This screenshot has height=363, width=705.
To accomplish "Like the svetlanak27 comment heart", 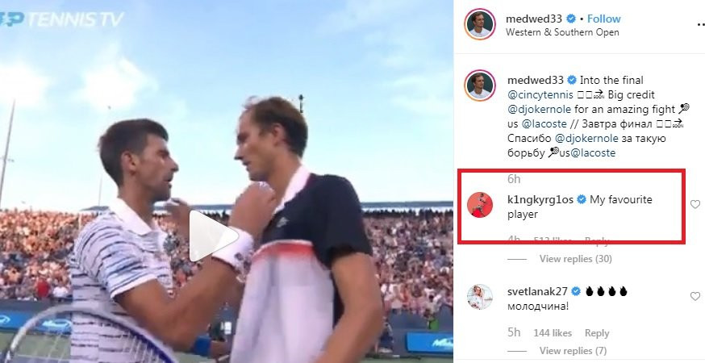I will pos(695,296).
